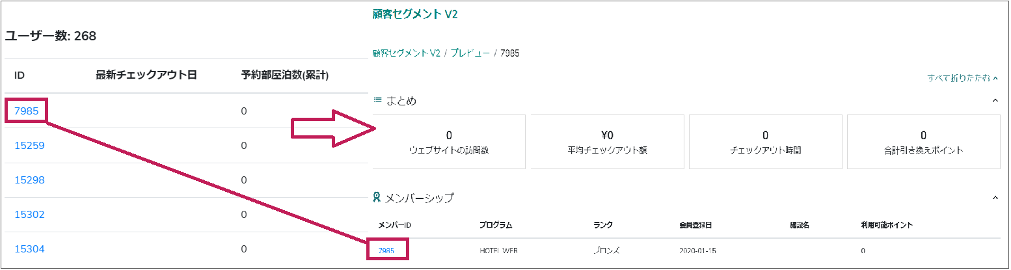Image resolution: width=1011 pixels, height=270 pixels.
Task: Collapse the メンバーシップ section chevron
Action: (995, 197)
